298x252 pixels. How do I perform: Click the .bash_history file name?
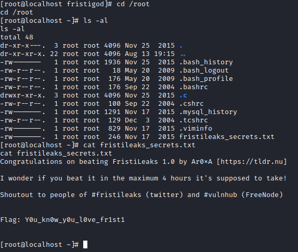[206, 62]
